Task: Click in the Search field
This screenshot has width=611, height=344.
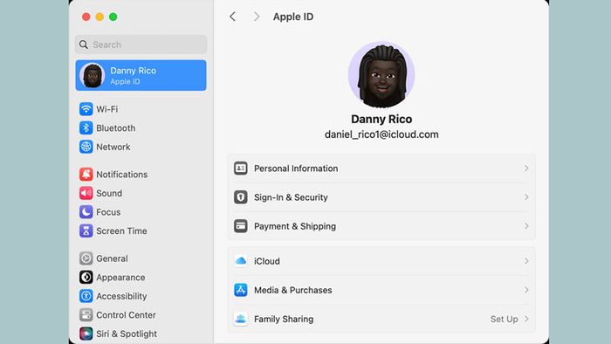Action: [141, 45]
